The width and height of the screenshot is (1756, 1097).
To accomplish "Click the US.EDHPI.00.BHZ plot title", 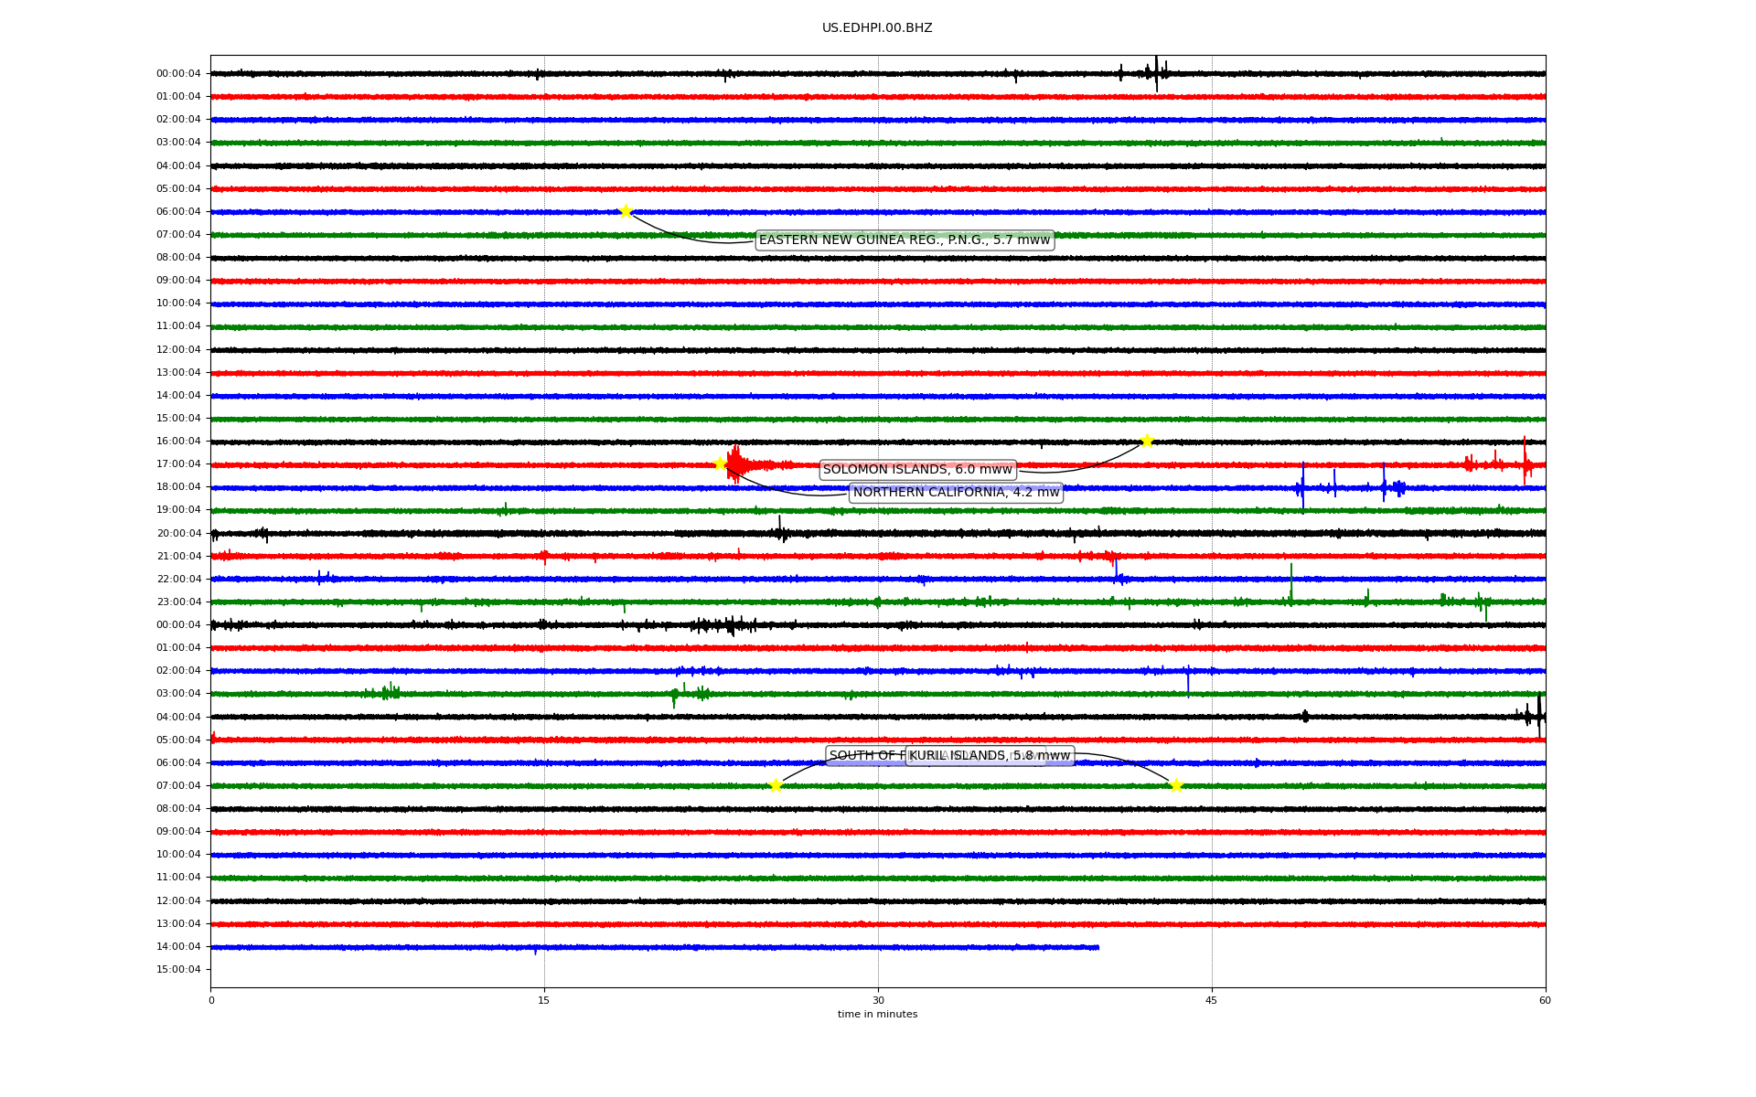I will pyautogui.click(x=877, y=28).
